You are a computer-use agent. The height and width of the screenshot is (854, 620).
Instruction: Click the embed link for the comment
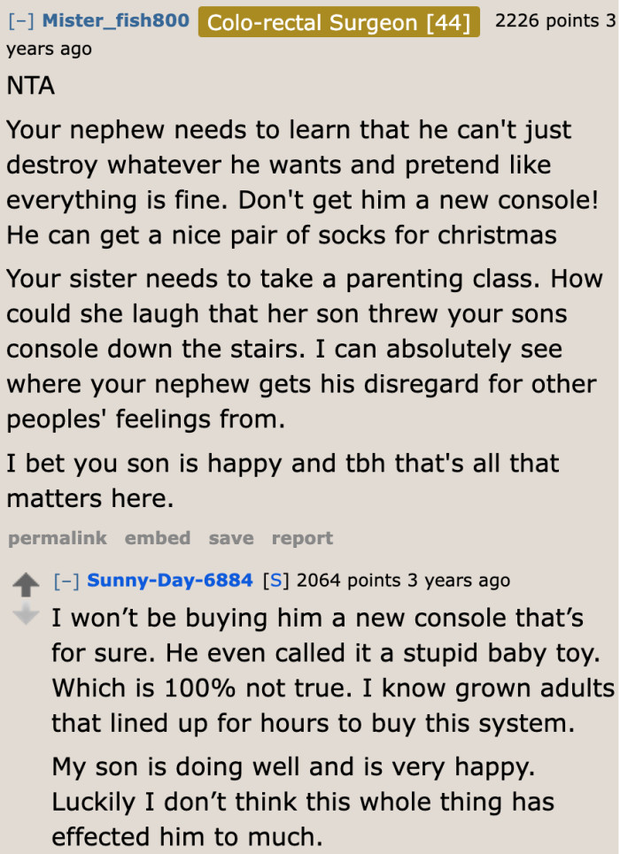158,537
